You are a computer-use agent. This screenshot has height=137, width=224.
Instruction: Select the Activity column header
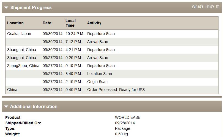[x=94, y=23]
